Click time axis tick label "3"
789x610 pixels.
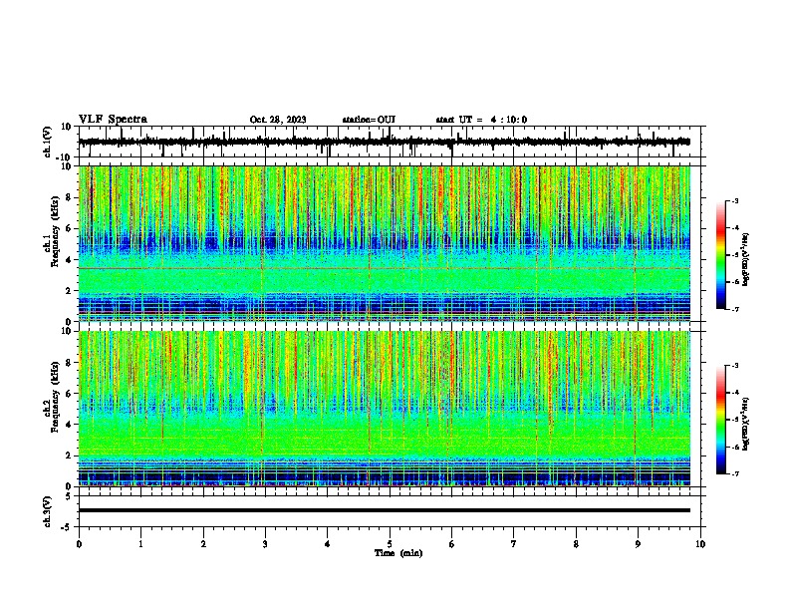[x=265, y=544]
